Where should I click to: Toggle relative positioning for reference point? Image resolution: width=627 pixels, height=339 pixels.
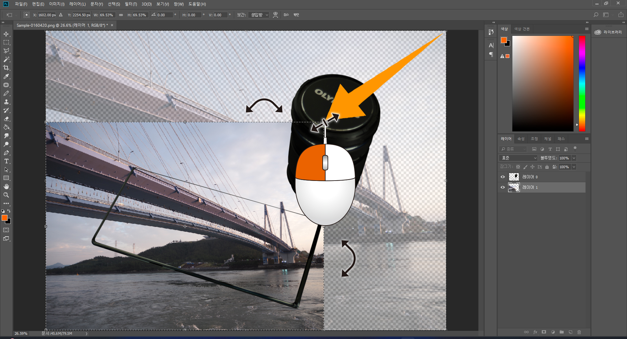[61, 15]
